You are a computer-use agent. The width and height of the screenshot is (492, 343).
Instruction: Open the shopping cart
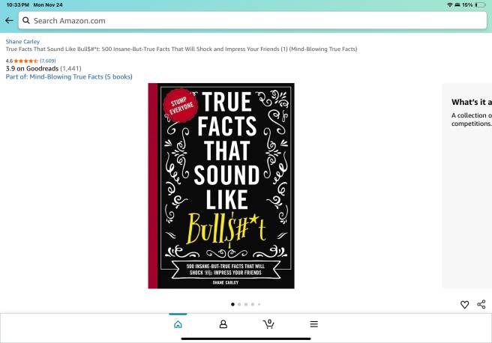point(268,324)
